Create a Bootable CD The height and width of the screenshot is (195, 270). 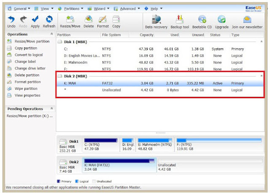click(202, 19)
